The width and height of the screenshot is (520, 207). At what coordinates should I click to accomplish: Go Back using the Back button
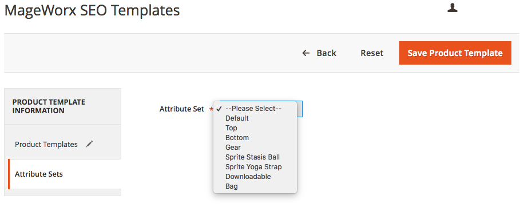(319, 53)
